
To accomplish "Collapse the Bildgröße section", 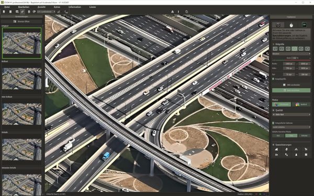I will (274, 44).
